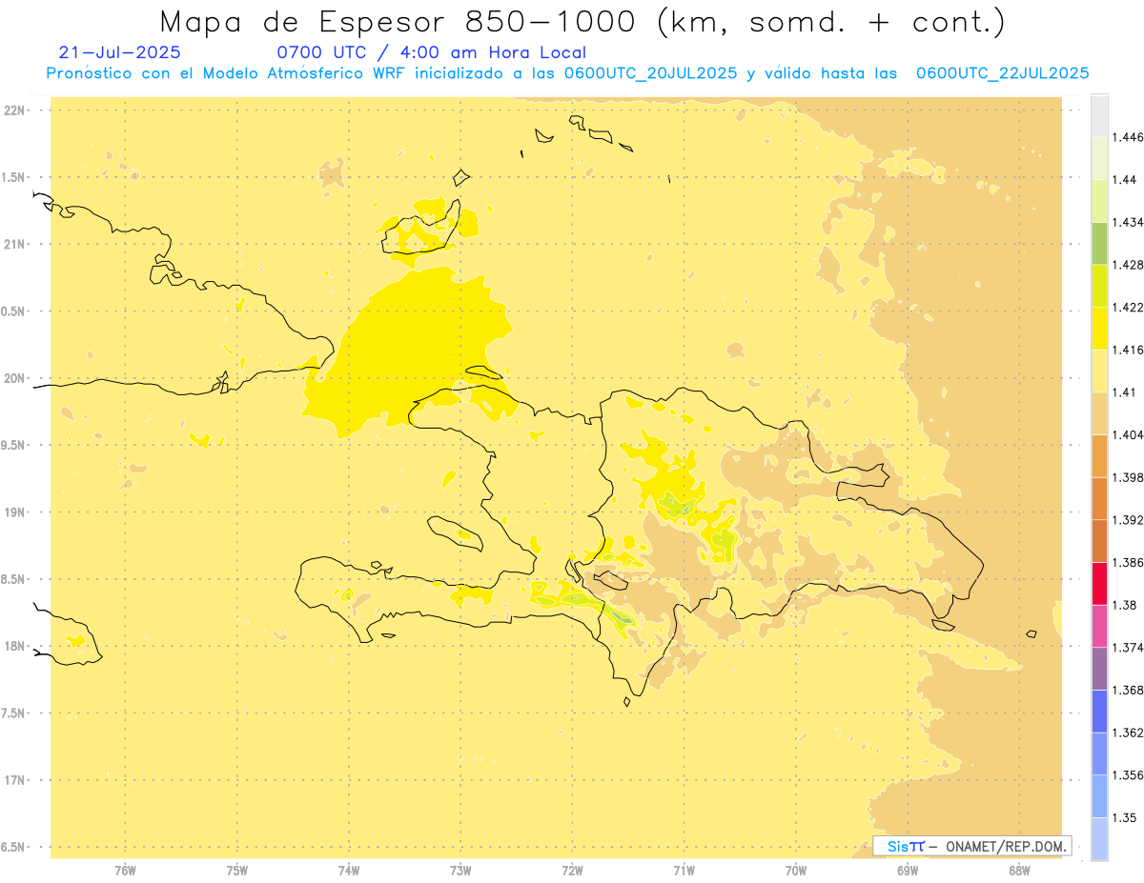Click the latitude label '22N'
The height and width of the screenshot is (883, 1144).
[x=13, y=110]
